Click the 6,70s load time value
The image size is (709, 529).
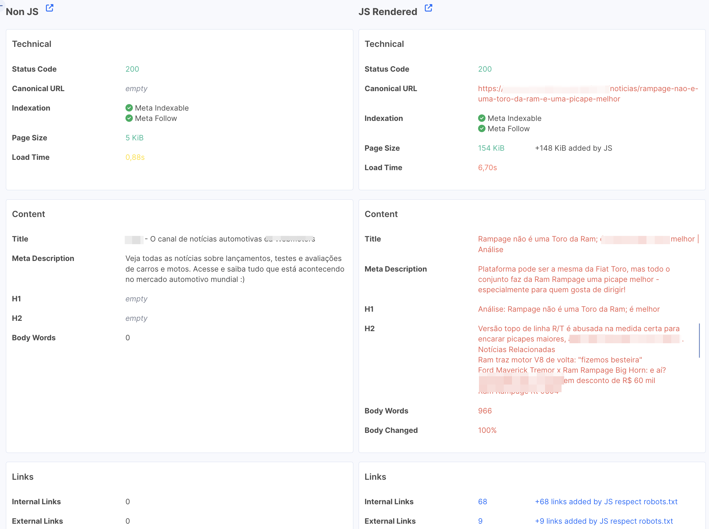487,167
